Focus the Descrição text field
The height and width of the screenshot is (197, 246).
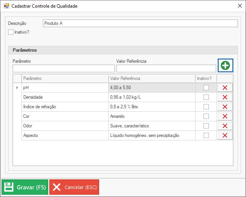[x=140, y=23]
